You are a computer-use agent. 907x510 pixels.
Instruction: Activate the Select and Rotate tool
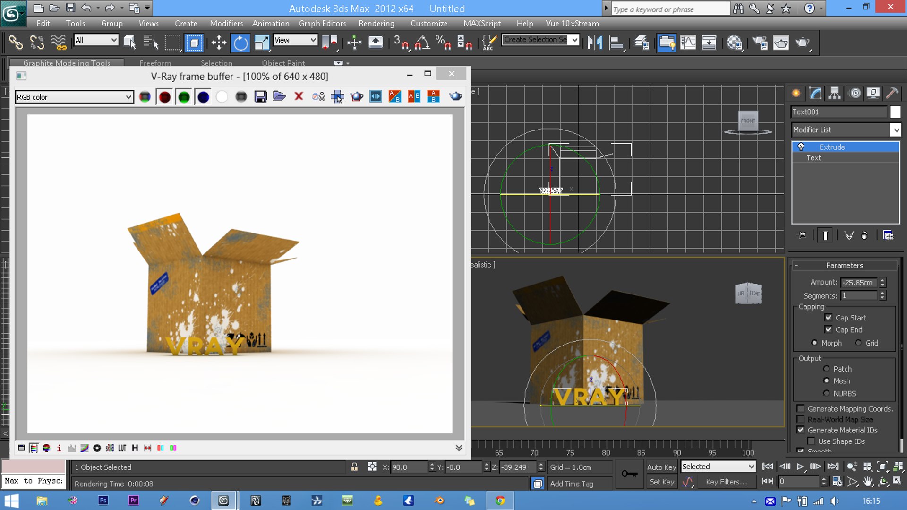point(240,43)
